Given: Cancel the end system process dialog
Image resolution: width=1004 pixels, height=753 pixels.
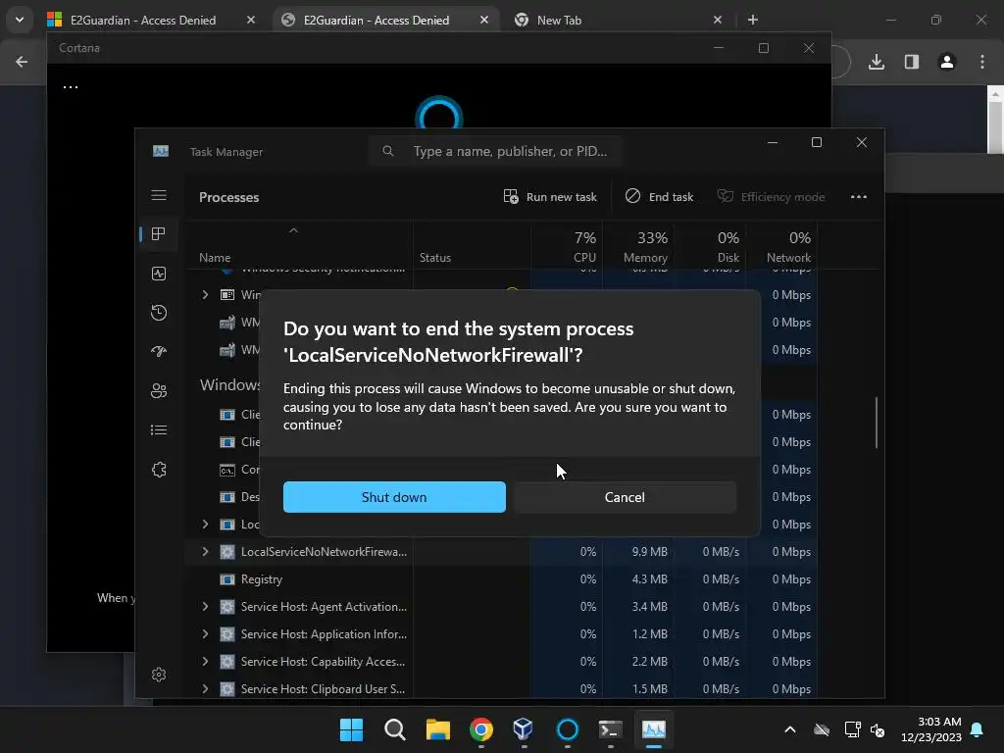Looking at the screenshot, I should tap(625, 497).
